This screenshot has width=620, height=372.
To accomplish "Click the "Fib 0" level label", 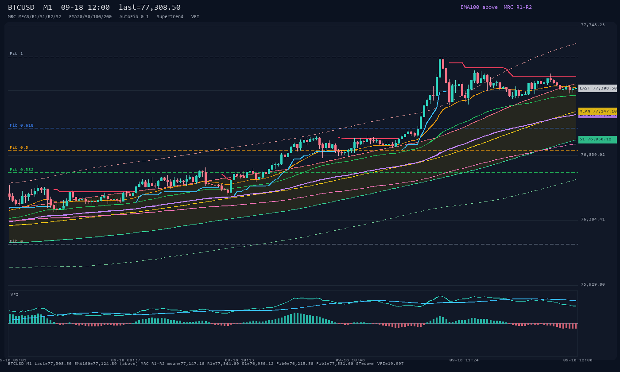I will [16, 241].
